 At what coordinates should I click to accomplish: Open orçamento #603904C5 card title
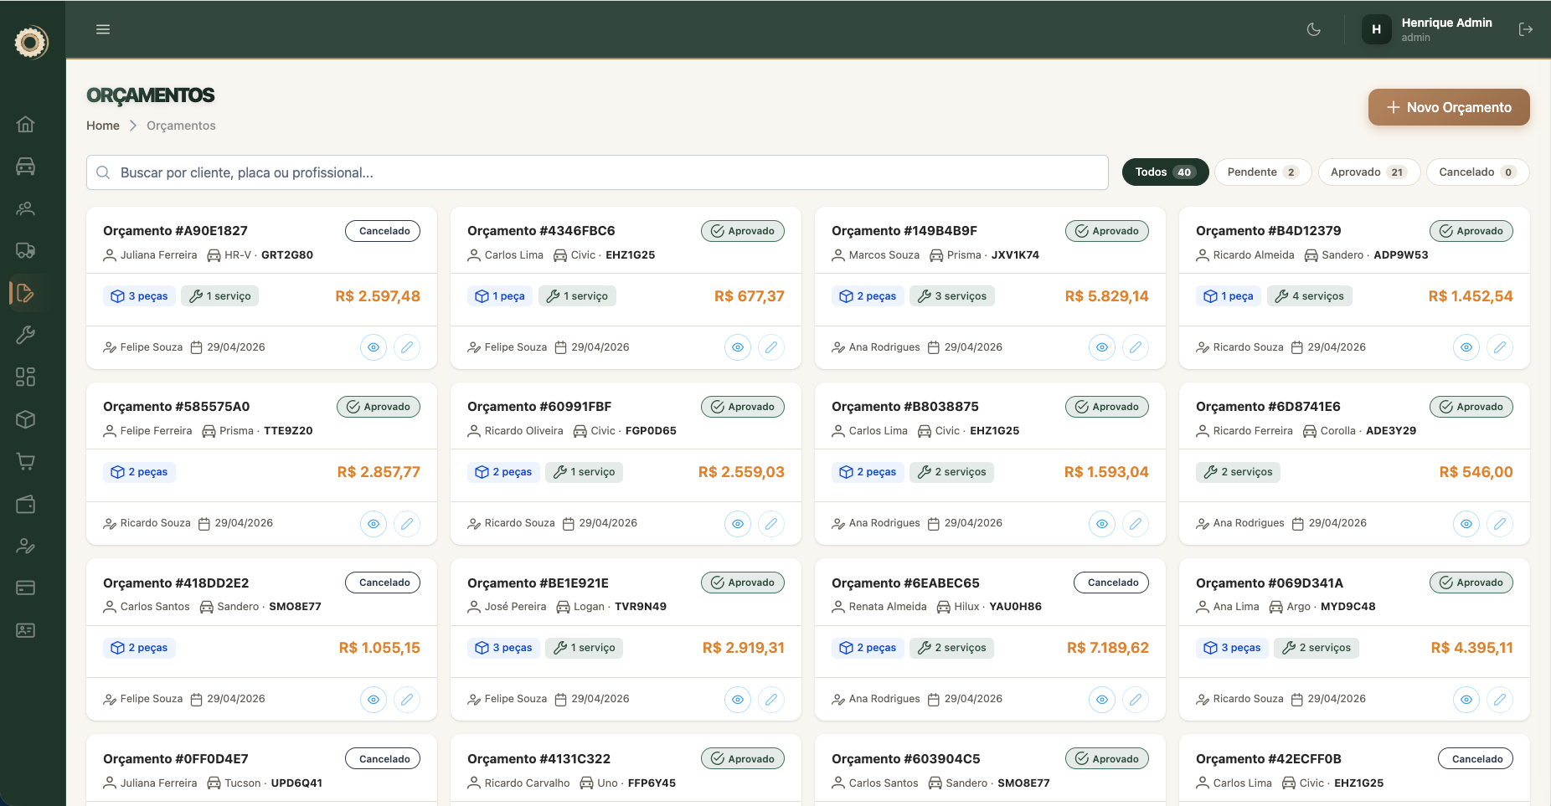(906, 759)
